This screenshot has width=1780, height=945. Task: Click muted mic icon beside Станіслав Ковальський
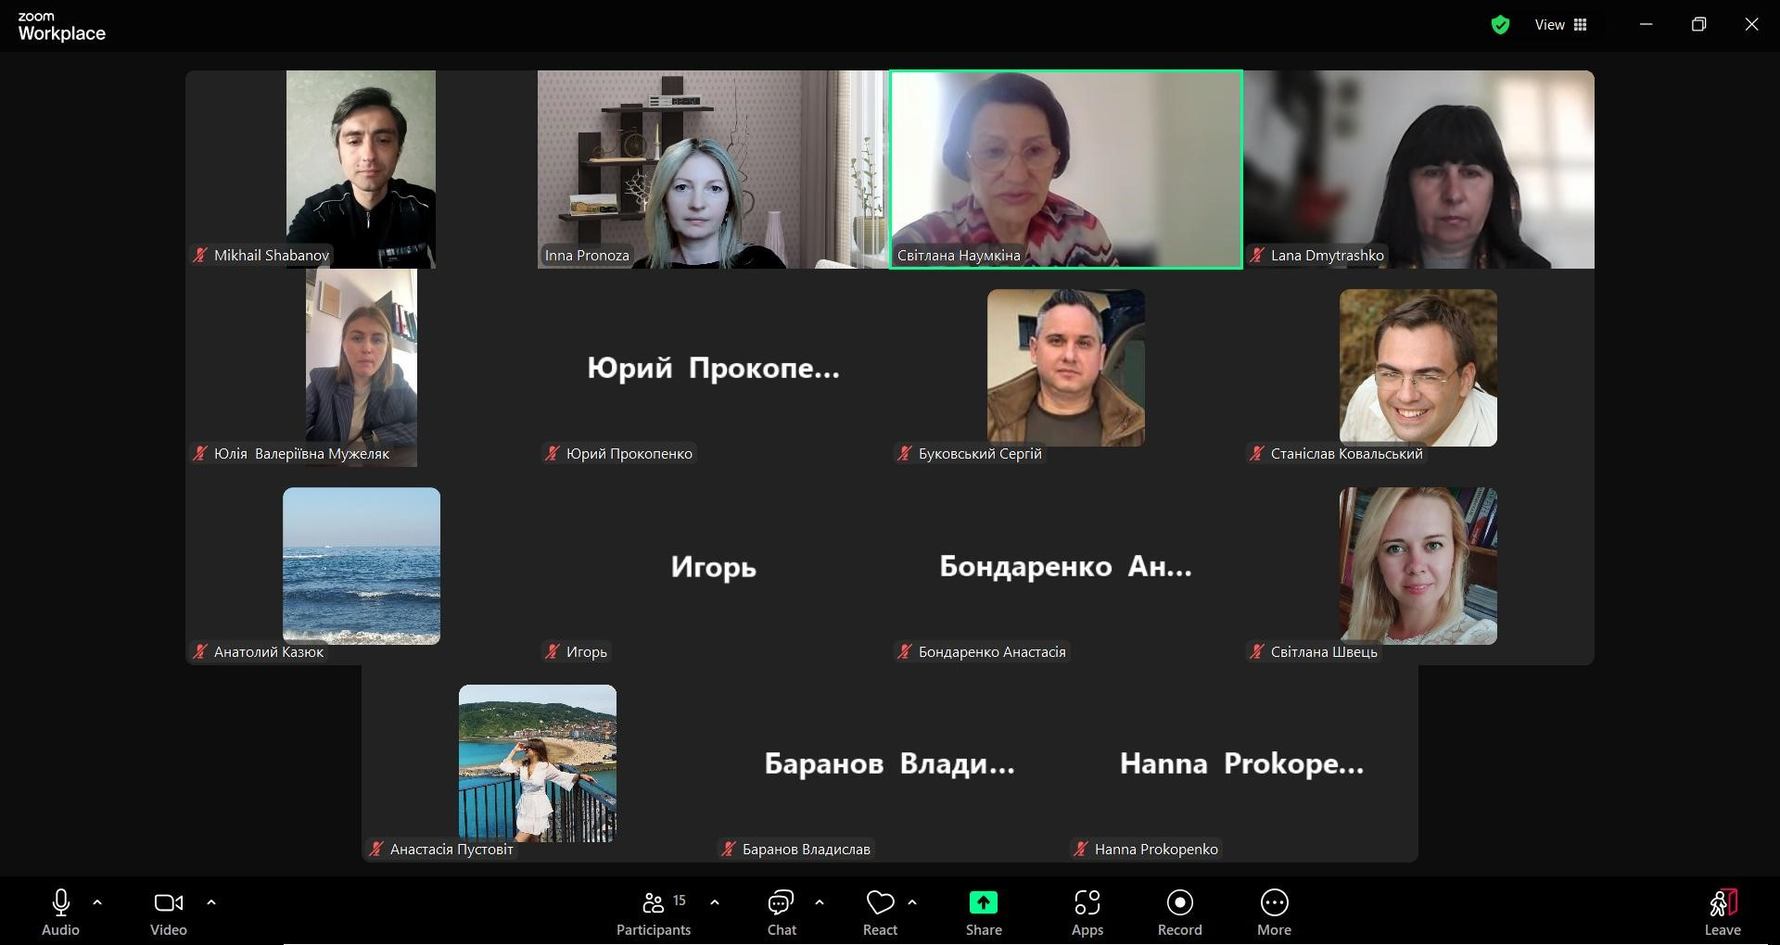point(1256,454)
